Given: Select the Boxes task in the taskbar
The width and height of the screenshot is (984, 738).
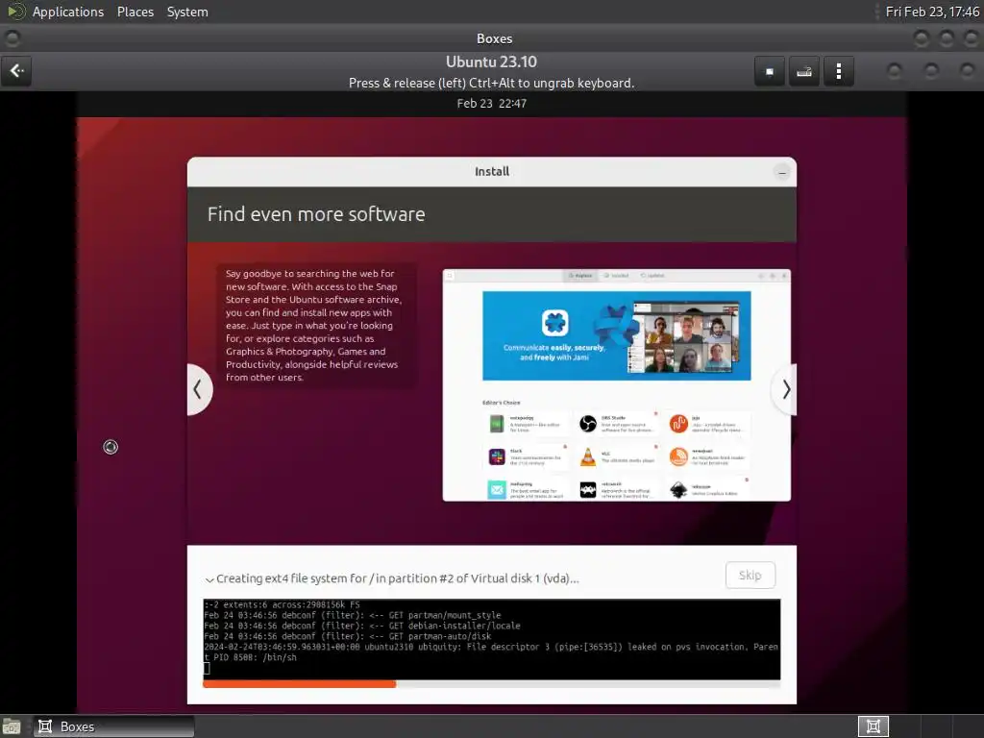Looking at the screenshot, I should click(113, 726).
